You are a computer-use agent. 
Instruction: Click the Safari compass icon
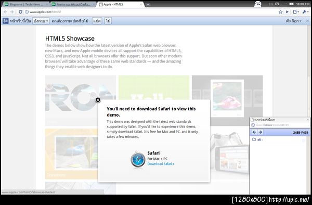coord(138,160)
